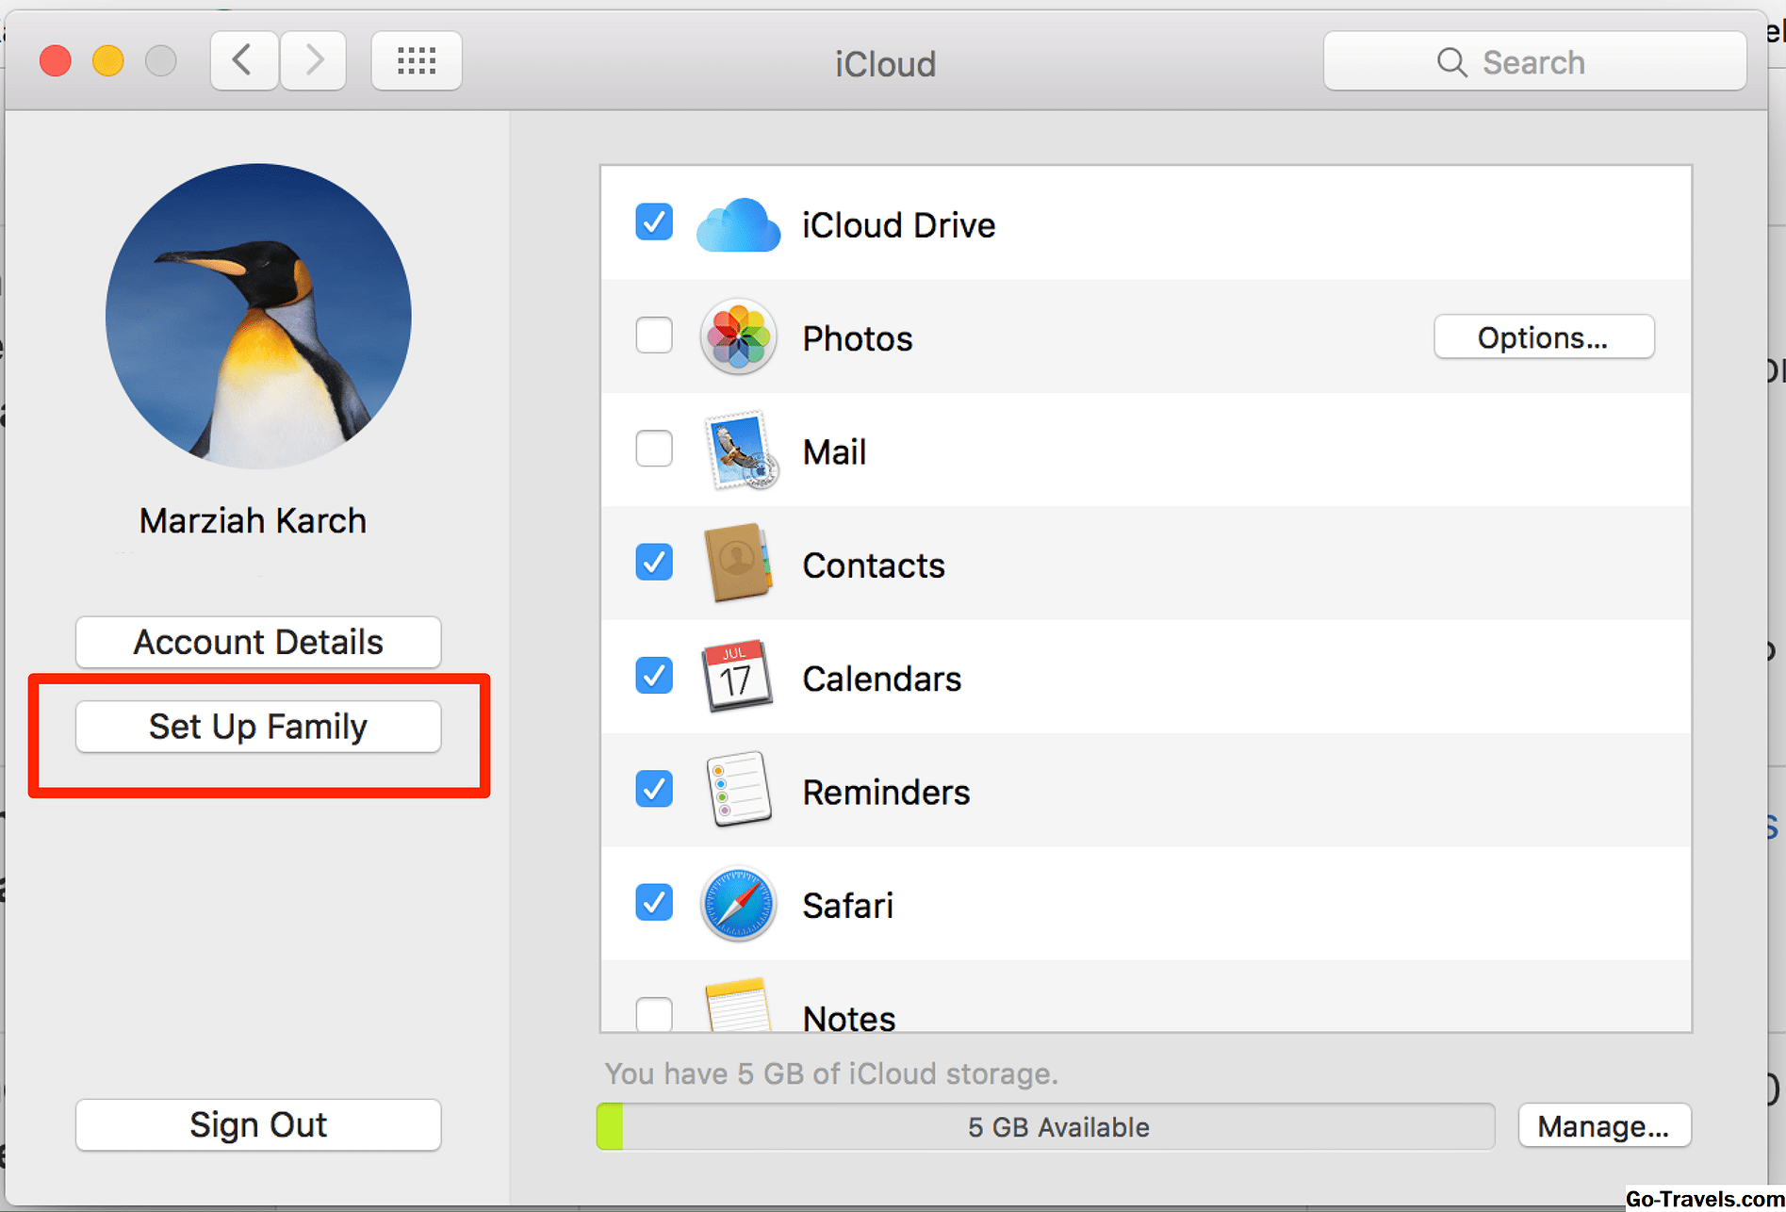
Task: Click the Safari compass icon
Action: (x=738, y=904)
